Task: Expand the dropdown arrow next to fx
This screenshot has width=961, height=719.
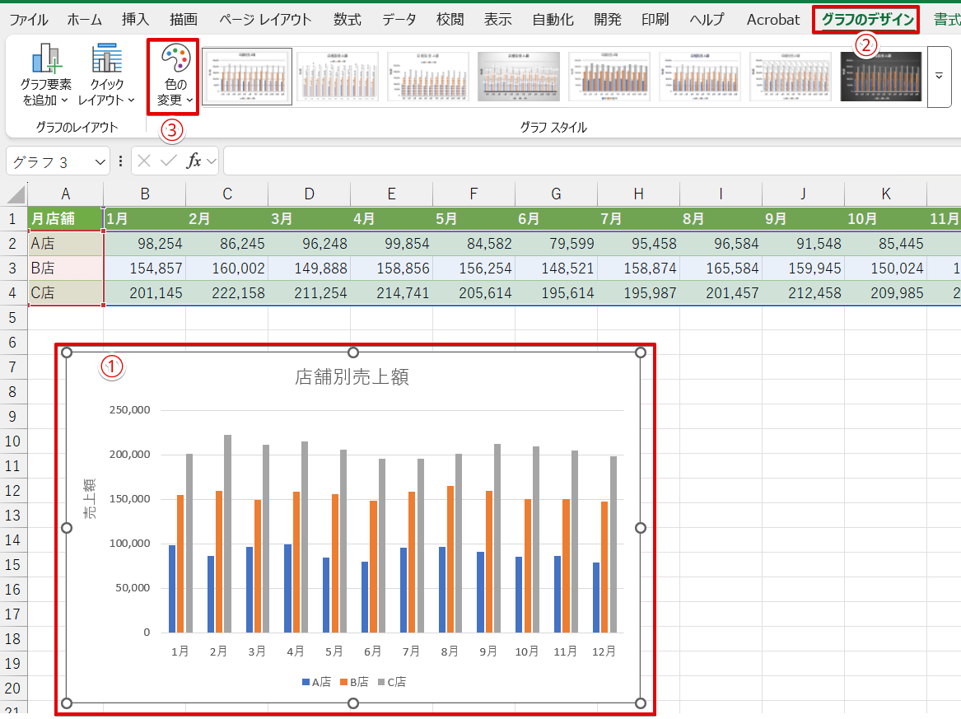Action: click(x=211, y=161)
